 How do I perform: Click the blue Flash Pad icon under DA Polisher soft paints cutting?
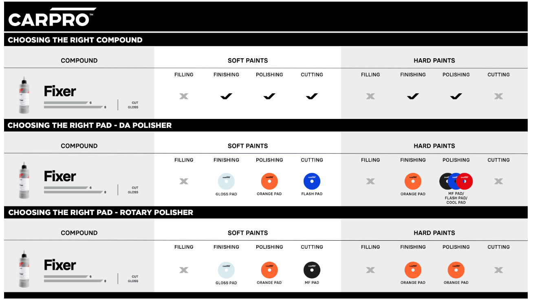pos(312,182)
